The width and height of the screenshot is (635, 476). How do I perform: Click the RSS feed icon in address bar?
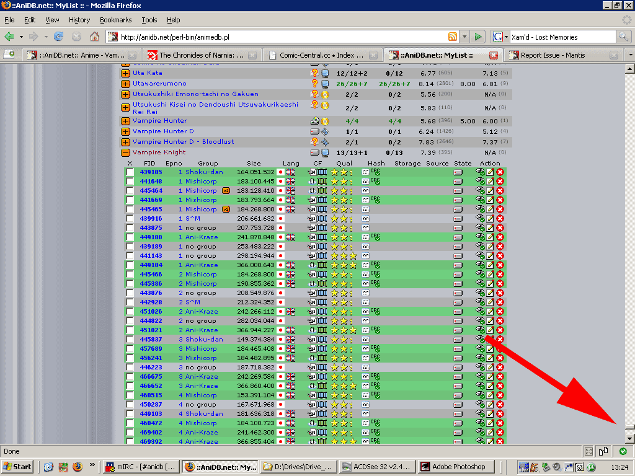coord(453,37)
